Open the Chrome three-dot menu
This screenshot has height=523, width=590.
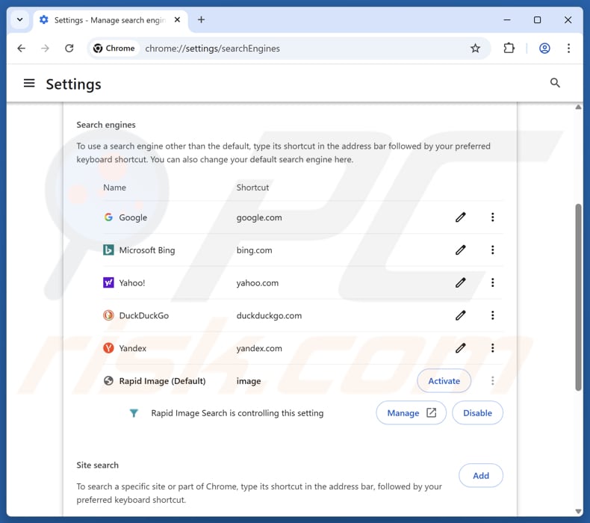[568, 49]
